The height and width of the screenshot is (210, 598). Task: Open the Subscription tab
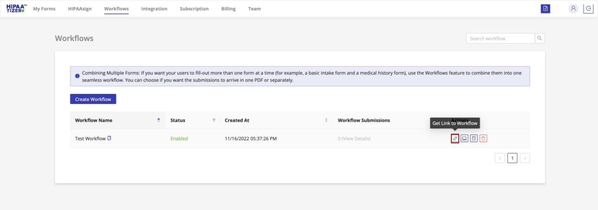coord(194,9)
